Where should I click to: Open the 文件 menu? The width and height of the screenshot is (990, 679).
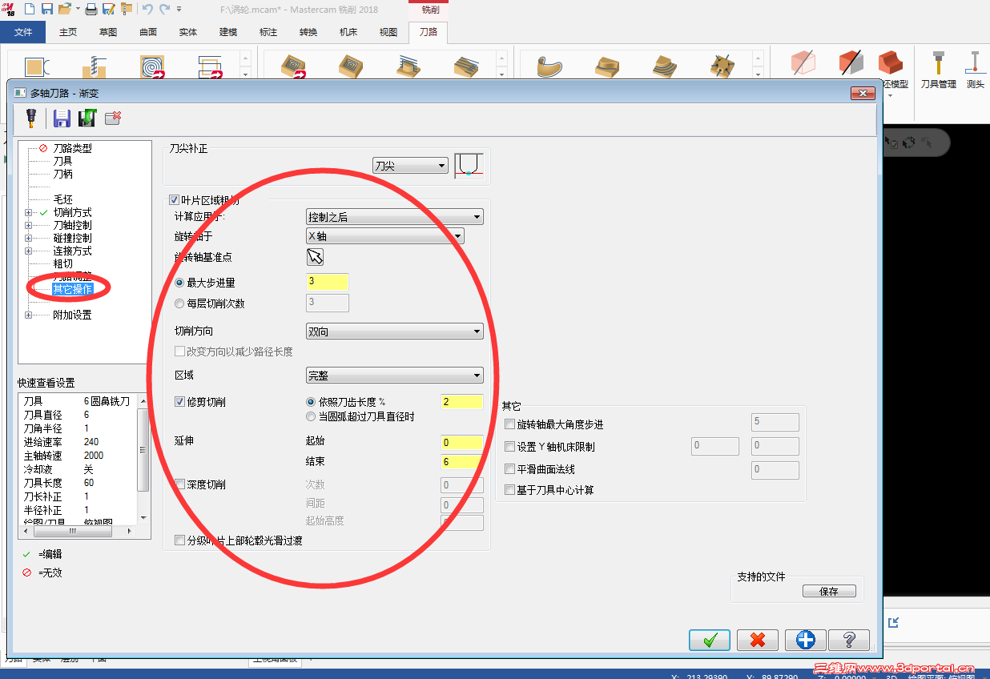tap(22, 32)
